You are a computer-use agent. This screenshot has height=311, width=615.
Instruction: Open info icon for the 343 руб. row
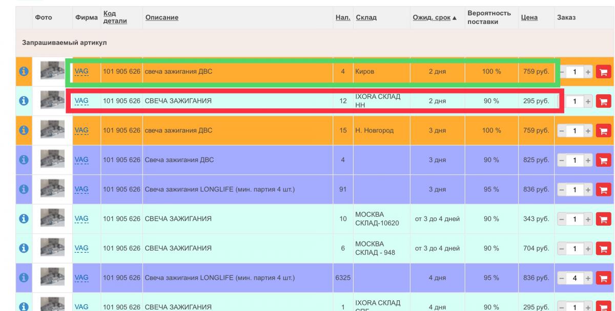[x=23, y=219]
